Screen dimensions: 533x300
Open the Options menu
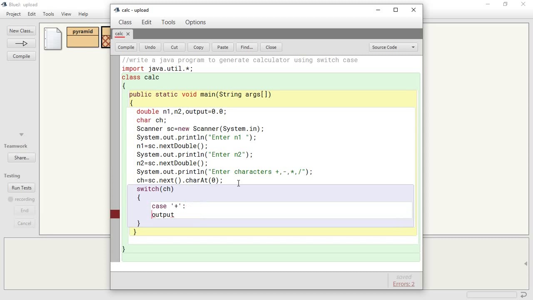pyautogui.click(x=195, y=22)
